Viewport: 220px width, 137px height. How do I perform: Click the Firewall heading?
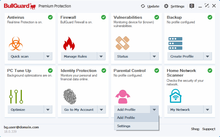(68, 17)
